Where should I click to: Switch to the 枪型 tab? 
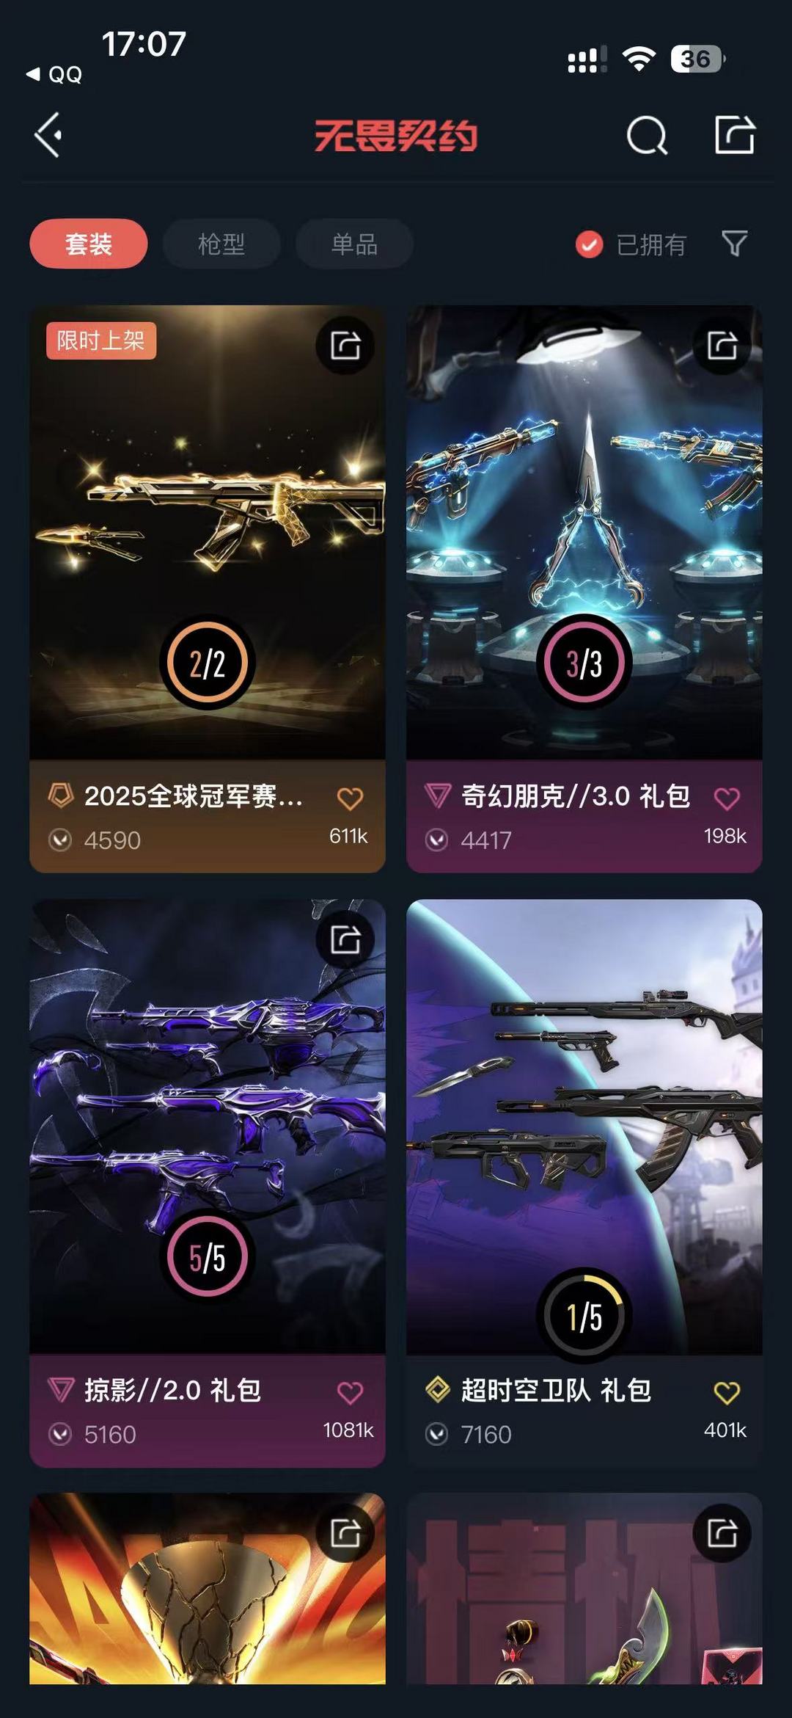point(221,244)
